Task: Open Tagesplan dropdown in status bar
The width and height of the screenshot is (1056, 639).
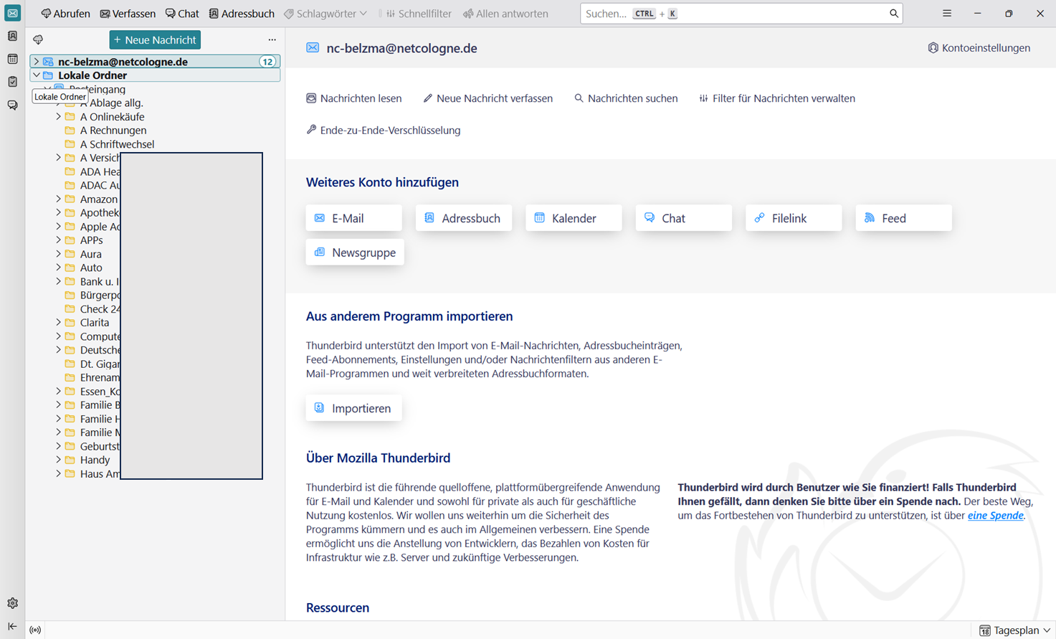Action: pos(1015,630)
